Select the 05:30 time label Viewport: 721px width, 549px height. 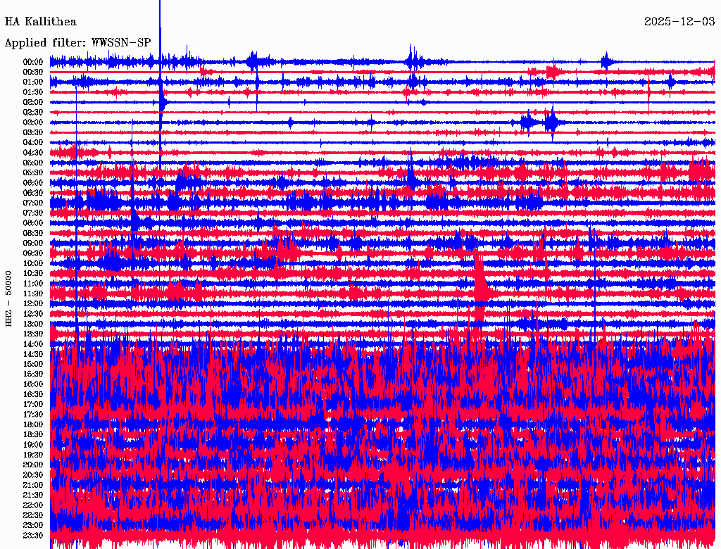(x=33, y=172)
